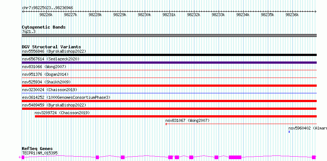Image resolution: width=327 pixels, height=161 pixels.
Task: Click the 98226k ruler tick label
Action: pos(46,15)
